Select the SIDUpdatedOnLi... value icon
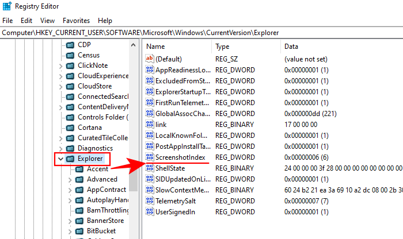This screenshot has width=403, height=239. pyautogui.click(x=149, y=179)
